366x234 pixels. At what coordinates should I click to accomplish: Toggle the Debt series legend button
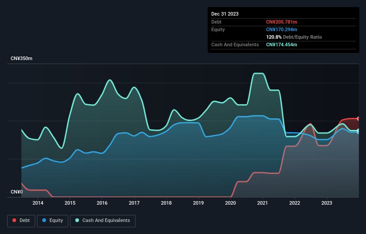(x=21, y=221)
